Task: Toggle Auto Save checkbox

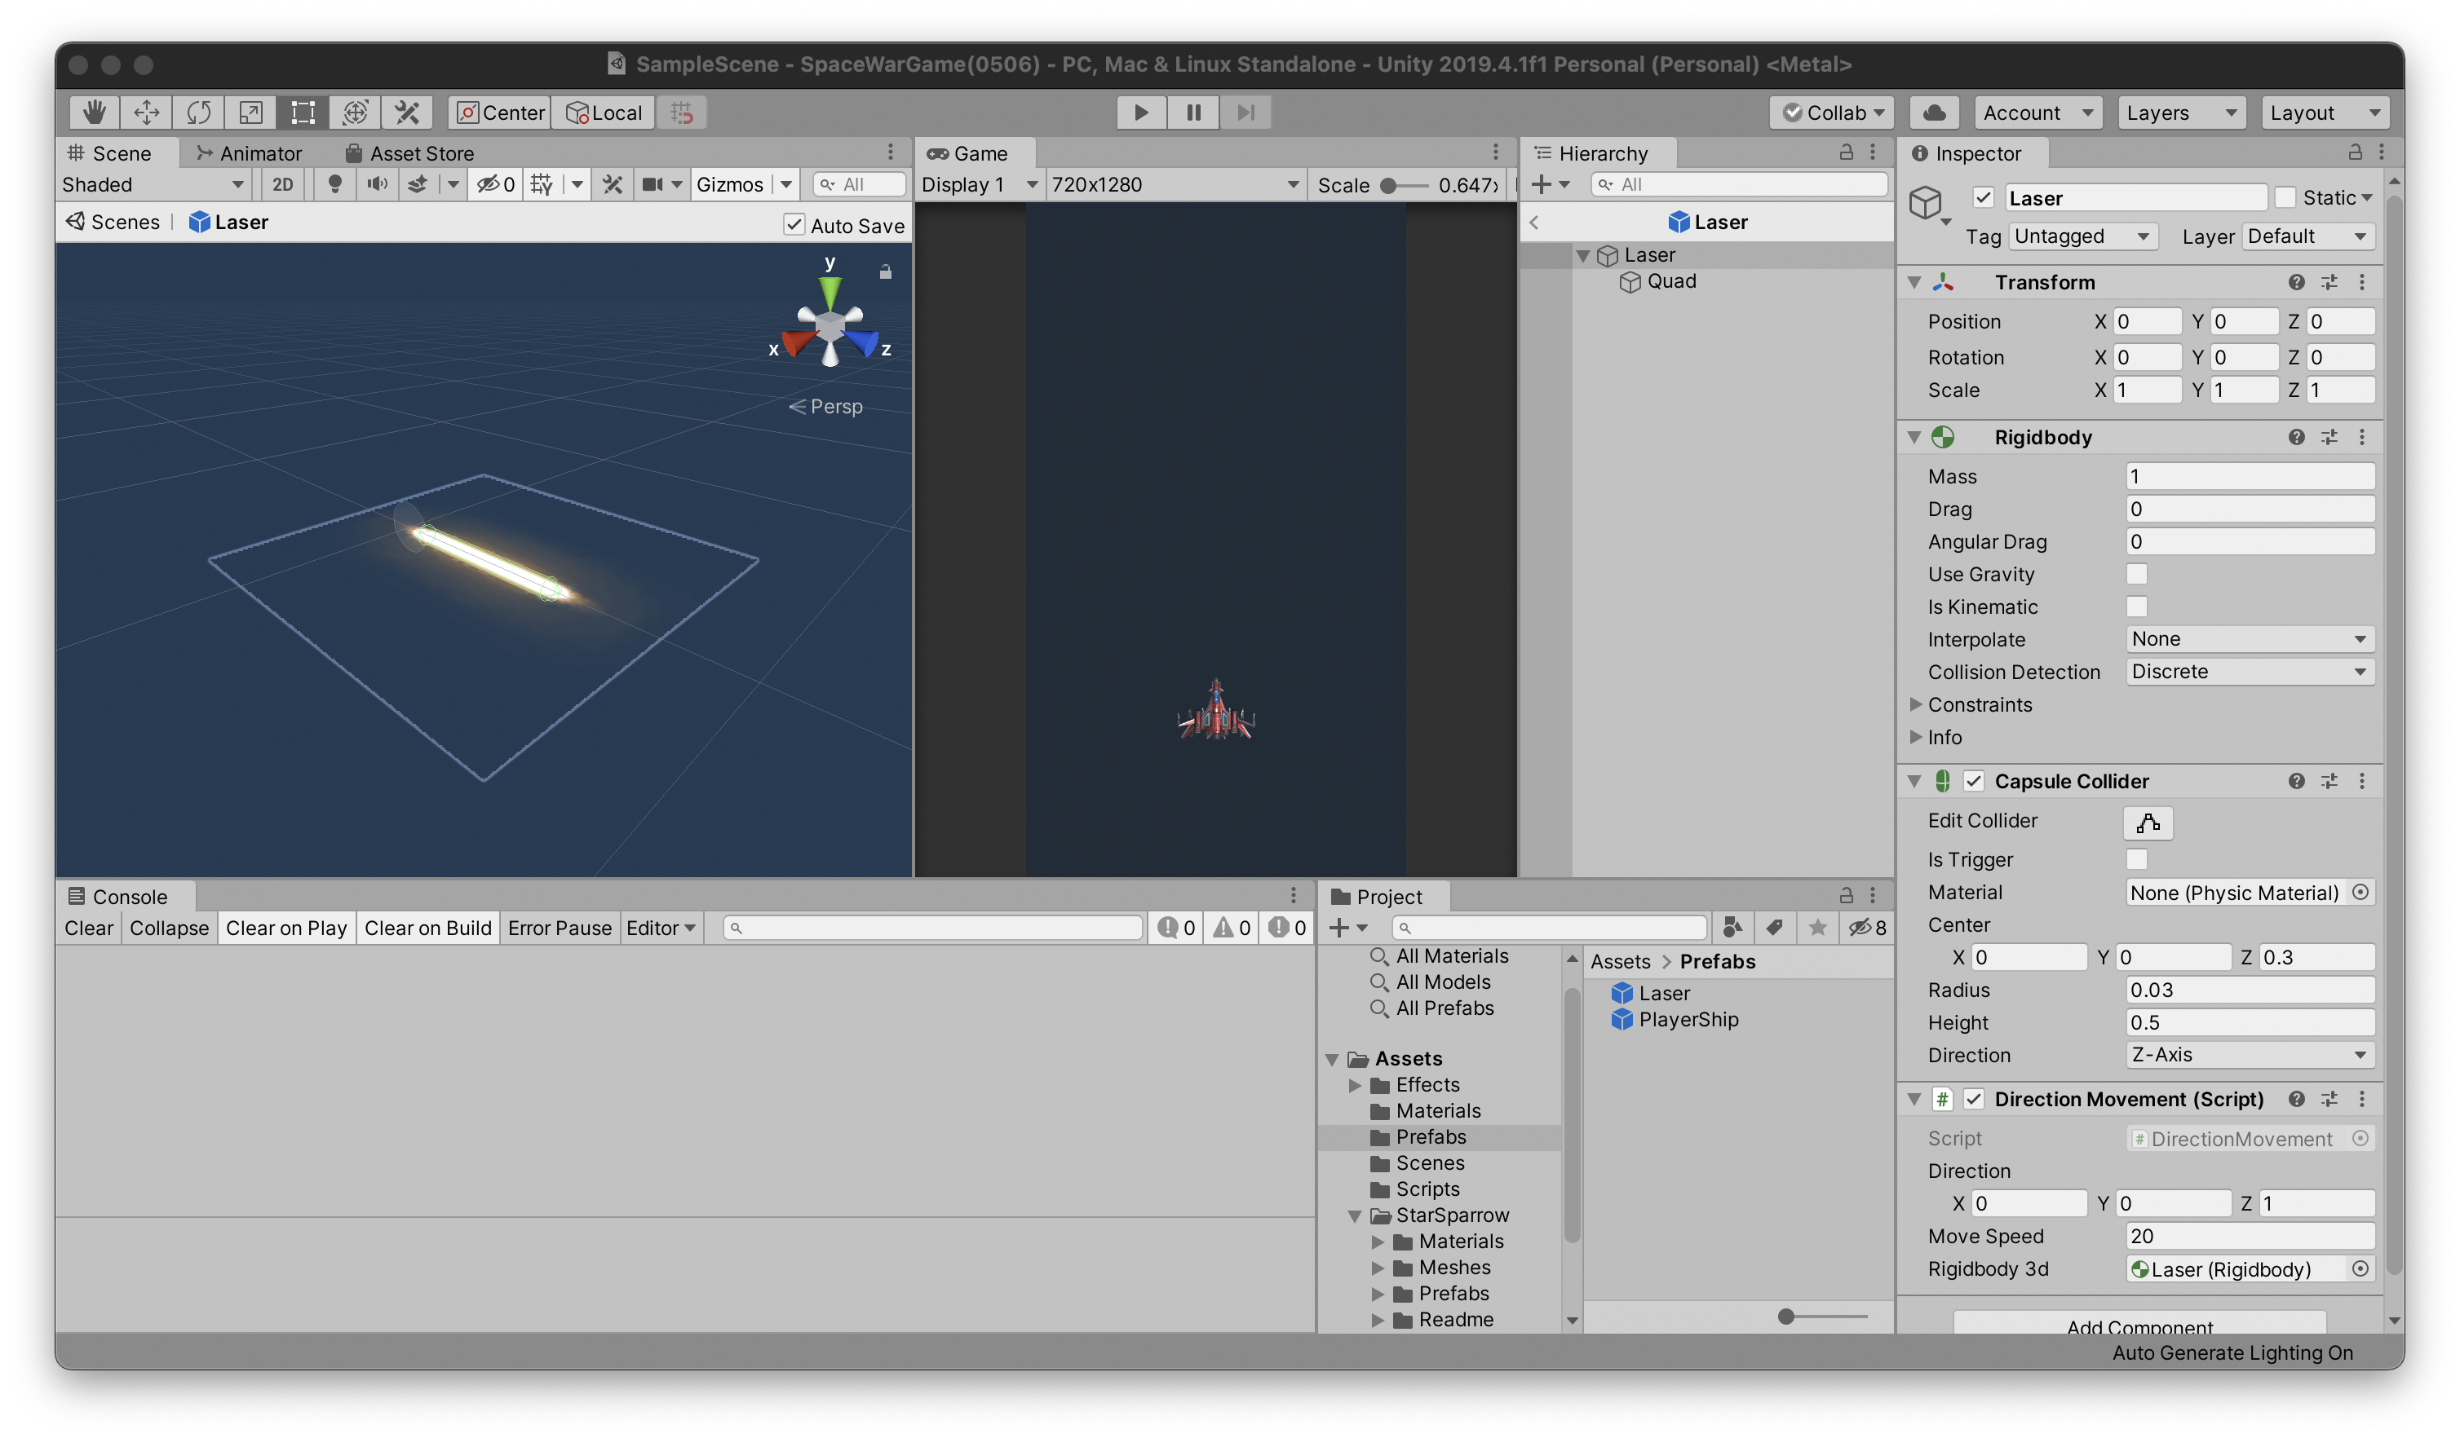Action: (794, 224)
